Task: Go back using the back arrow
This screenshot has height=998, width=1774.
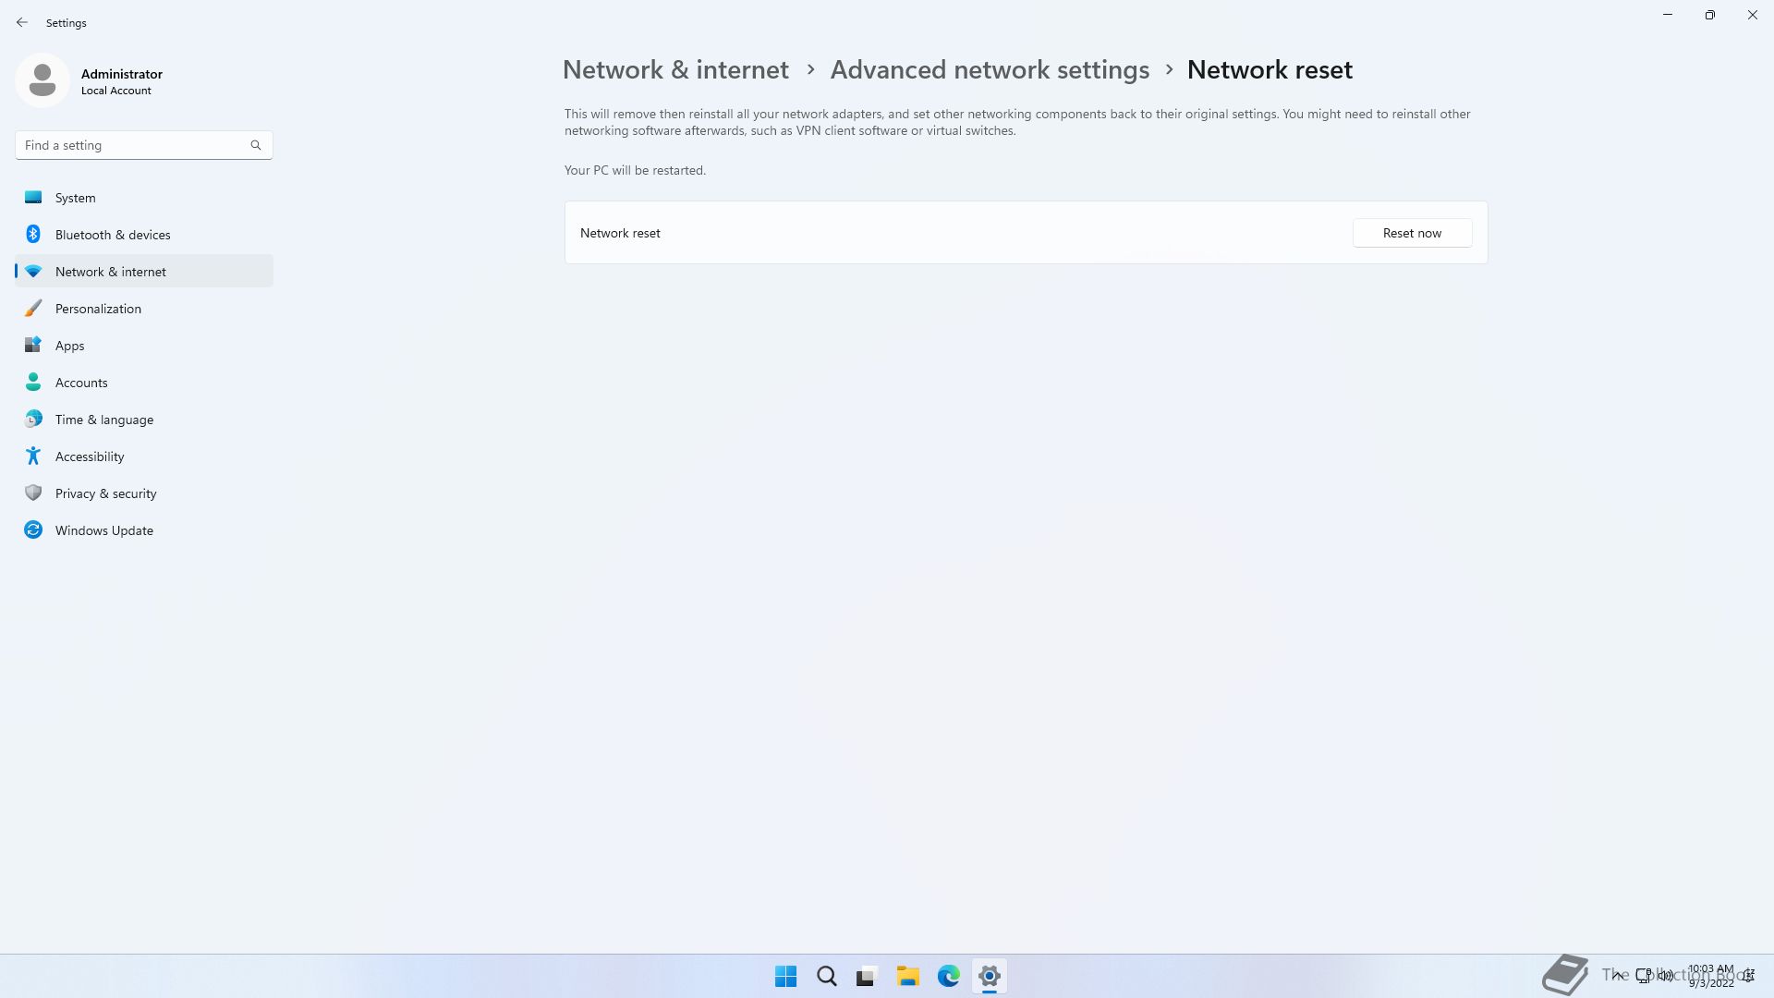Action: [22, 22]
